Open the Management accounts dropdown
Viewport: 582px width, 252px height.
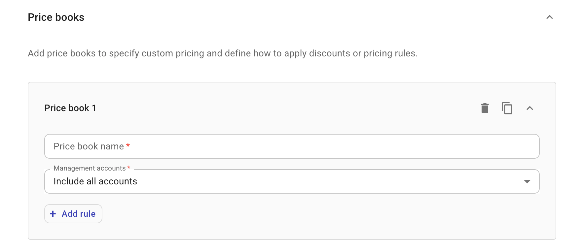click(527, 181)
